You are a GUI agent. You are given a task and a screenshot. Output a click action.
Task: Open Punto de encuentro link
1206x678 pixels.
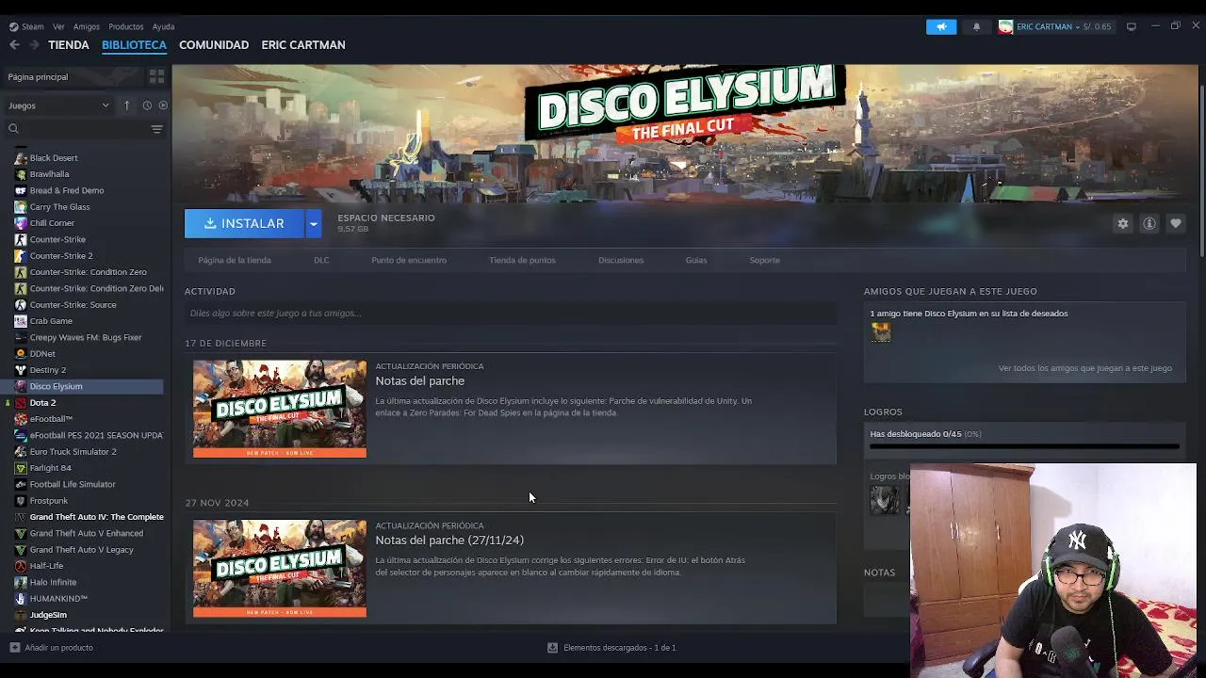[x=409, y=260]
